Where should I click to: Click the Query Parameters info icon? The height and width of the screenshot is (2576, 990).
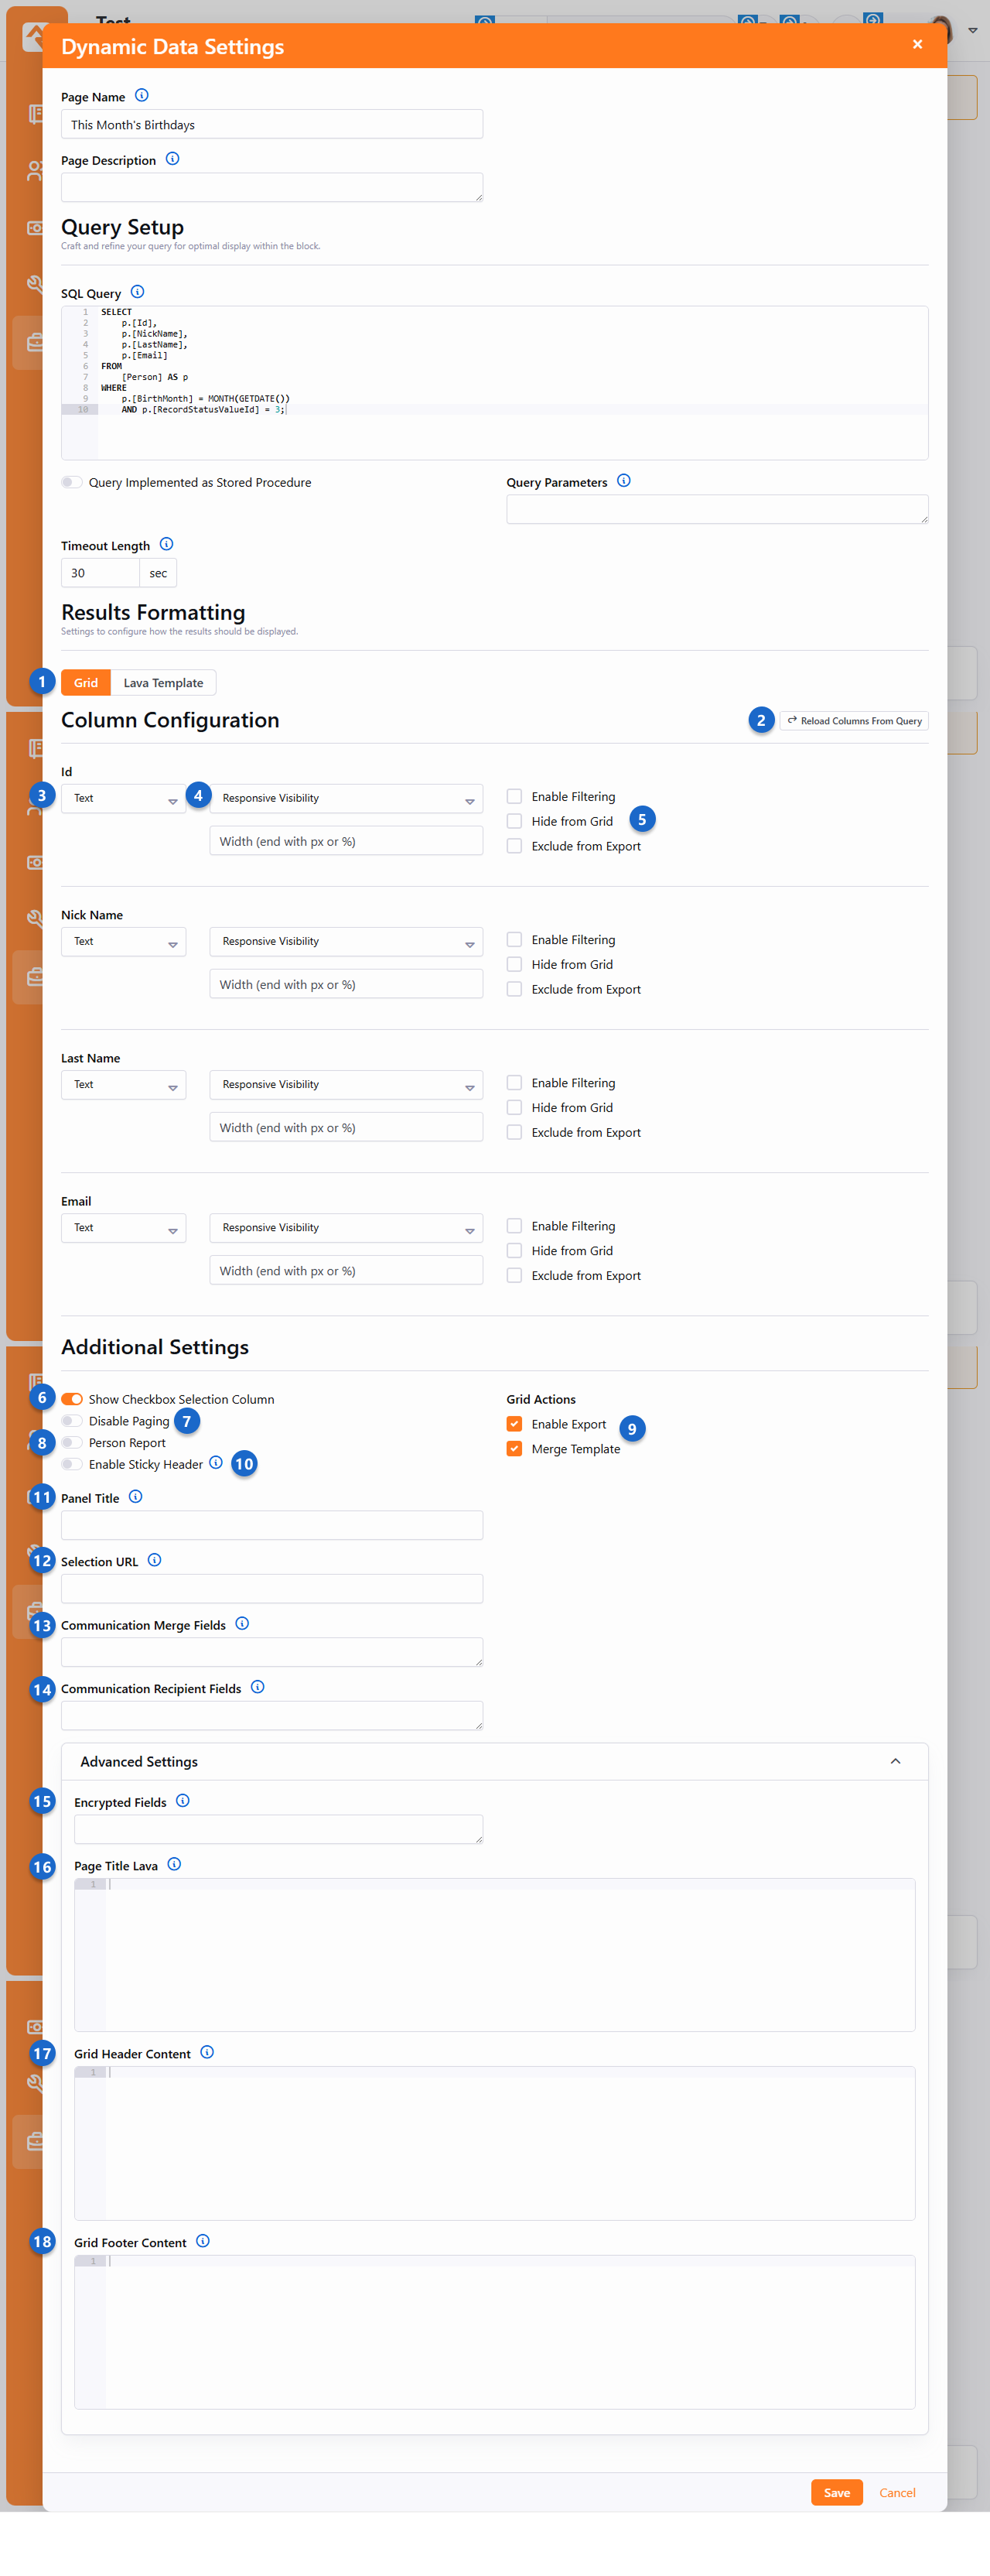pos(624,481)
